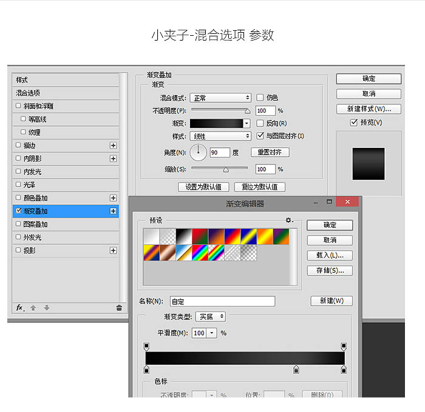Viewport: 425px width, 412px height.
Task: Select the transparent rainbow gradient preset
Action: coord(216,253)
